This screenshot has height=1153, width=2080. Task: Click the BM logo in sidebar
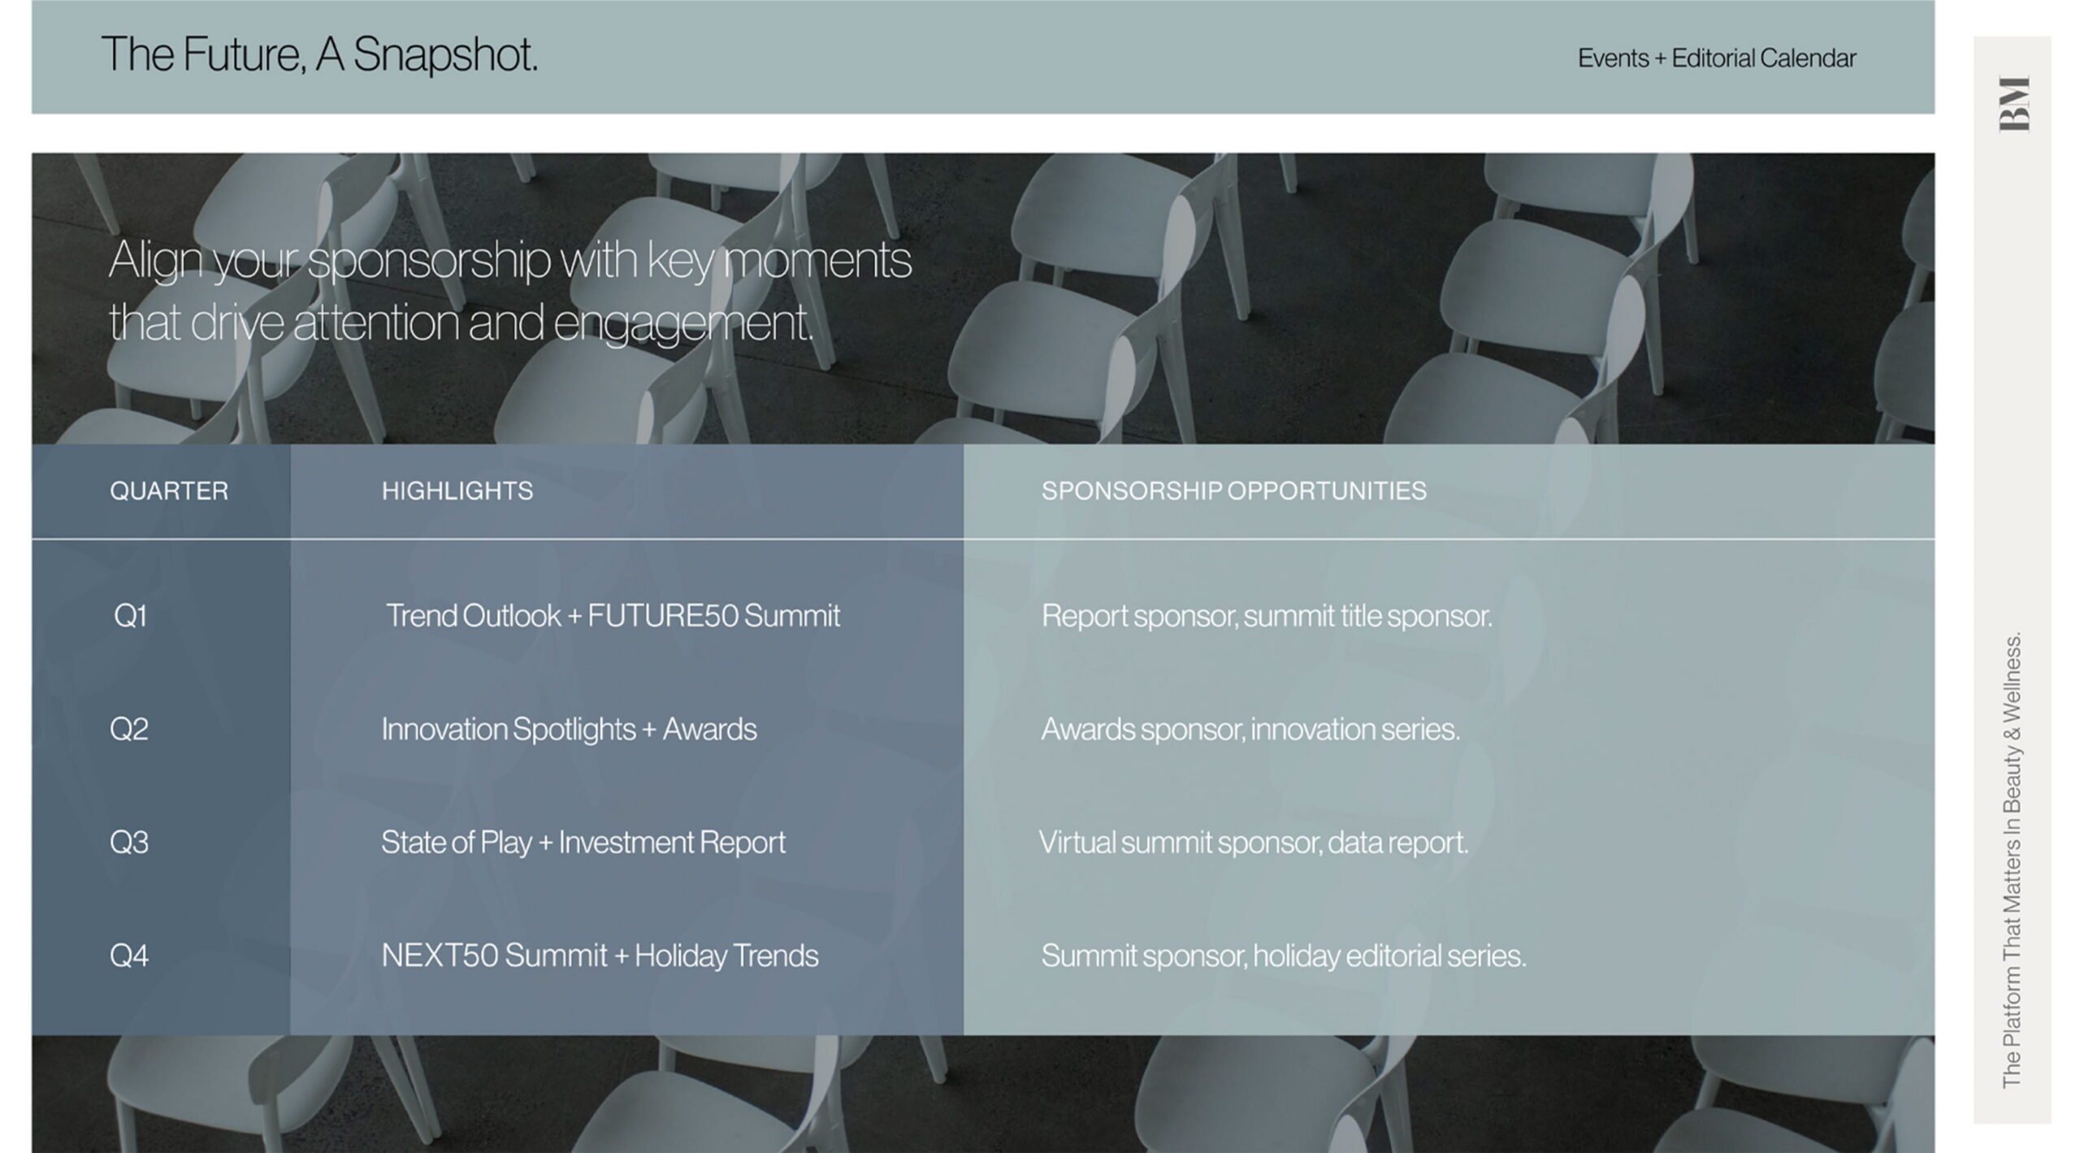pyautogui.click(x=2014, y=104)
